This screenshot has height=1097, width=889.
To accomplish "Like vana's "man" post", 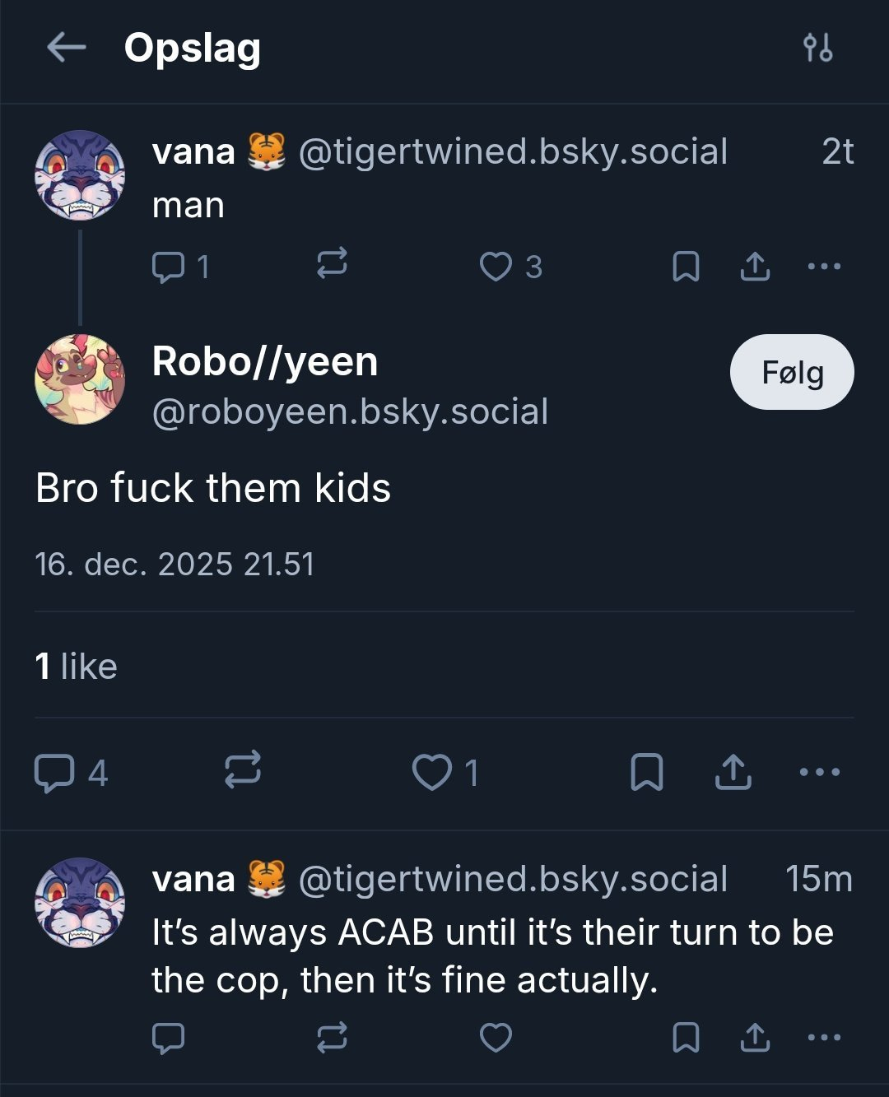I will pyautogui.click(x=496, y=267).
